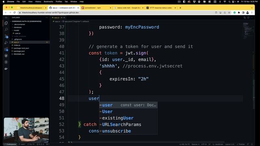
Task: Bookmark this page with the star icon
Action: pos(229,13)
